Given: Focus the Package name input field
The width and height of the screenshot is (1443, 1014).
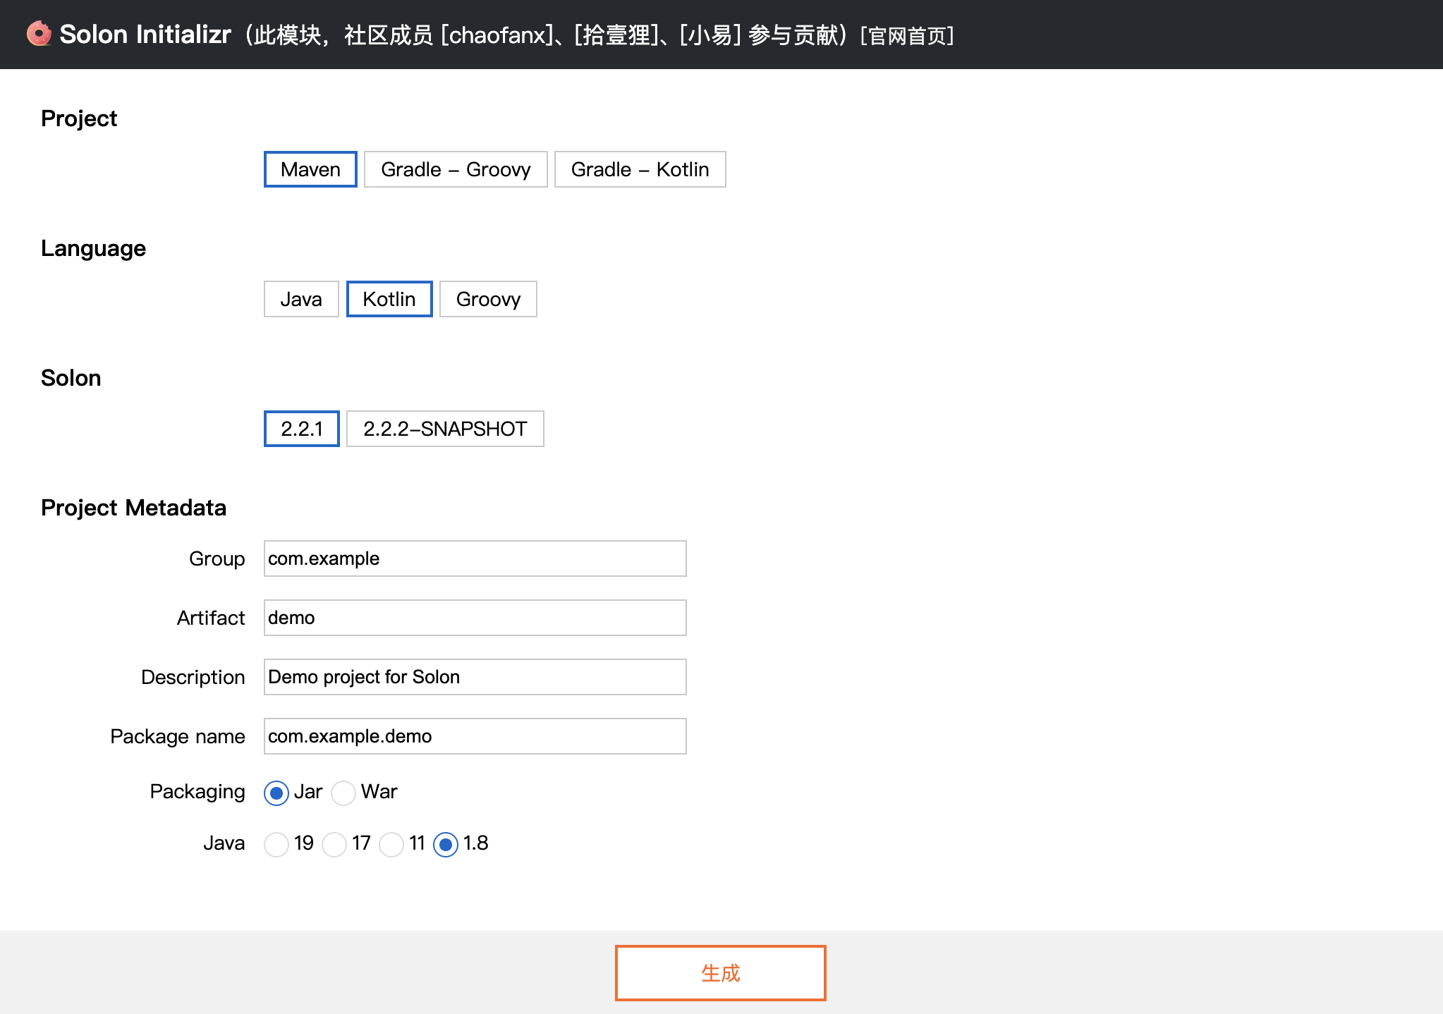Looking at the screenshot, I should coord(475,736).
